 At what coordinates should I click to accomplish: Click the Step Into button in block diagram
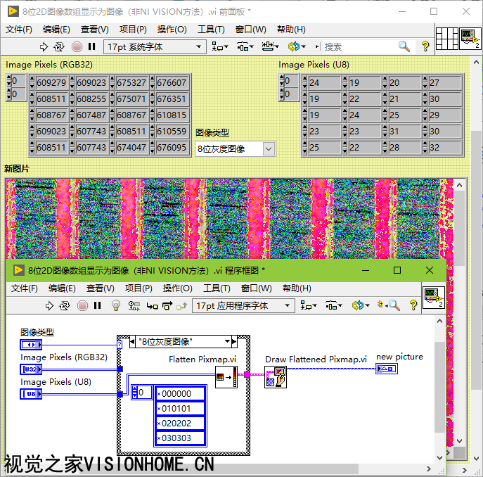click(x=152, y=305)
